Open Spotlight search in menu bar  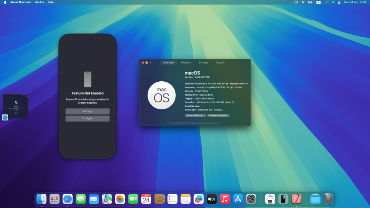(333, 2)
